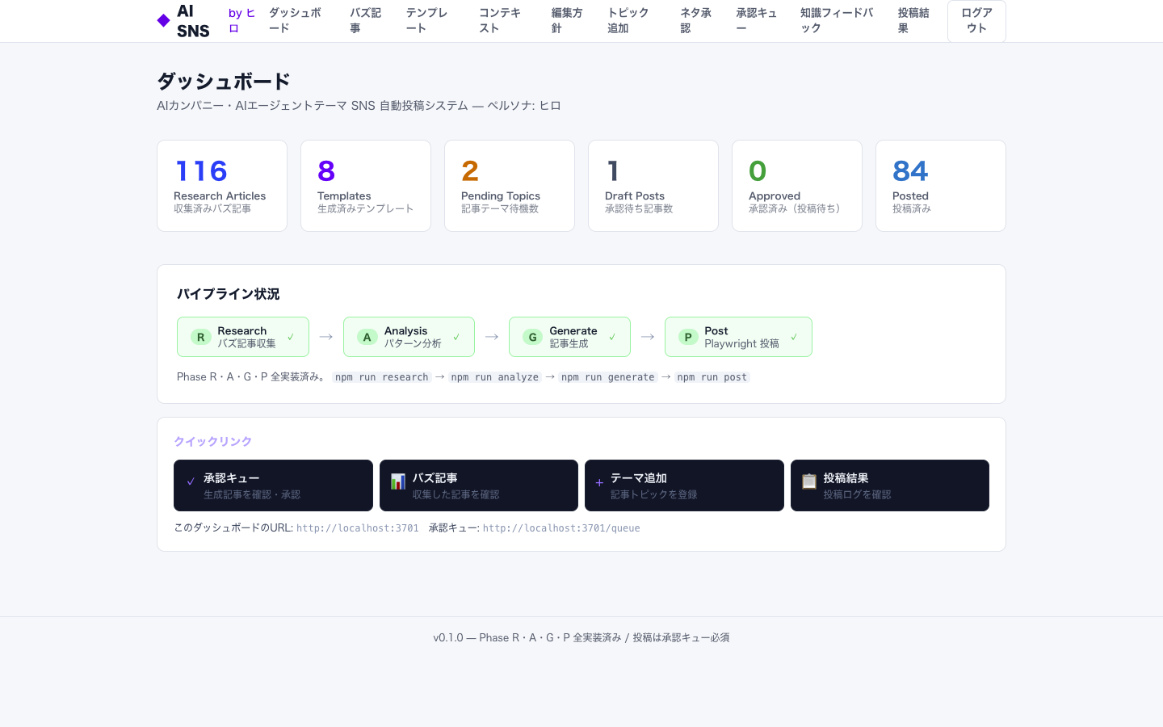Viewport: 1163px width, 727px height.
Task: Open the バズ記事 quick link card
Action: [479, 485]
